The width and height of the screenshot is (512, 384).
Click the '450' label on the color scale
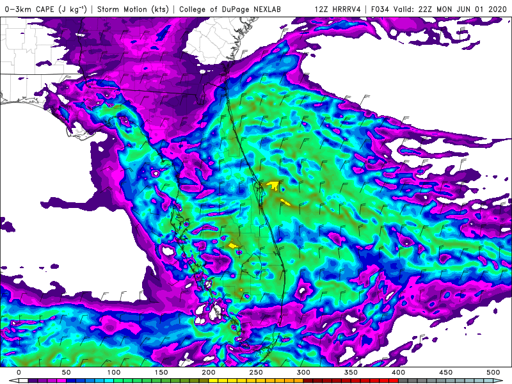(x=445, y=372)
